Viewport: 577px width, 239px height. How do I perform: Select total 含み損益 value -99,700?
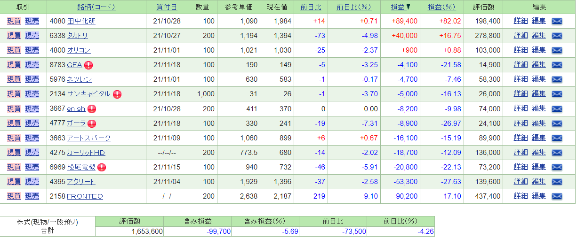tap(218, 231)
